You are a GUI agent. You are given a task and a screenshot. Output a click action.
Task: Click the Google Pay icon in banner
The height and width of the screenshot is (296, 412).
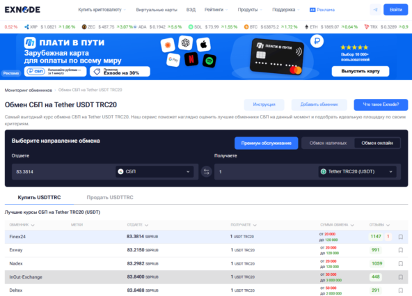pos(173,60)
